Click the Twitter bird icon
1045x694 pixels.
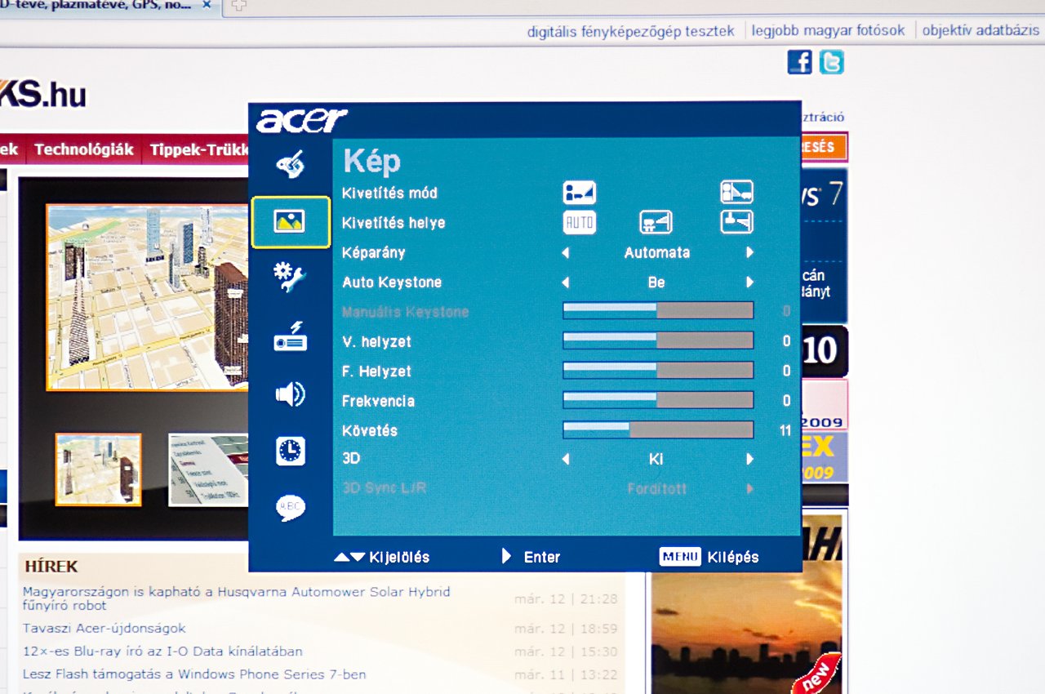point(831,62)
